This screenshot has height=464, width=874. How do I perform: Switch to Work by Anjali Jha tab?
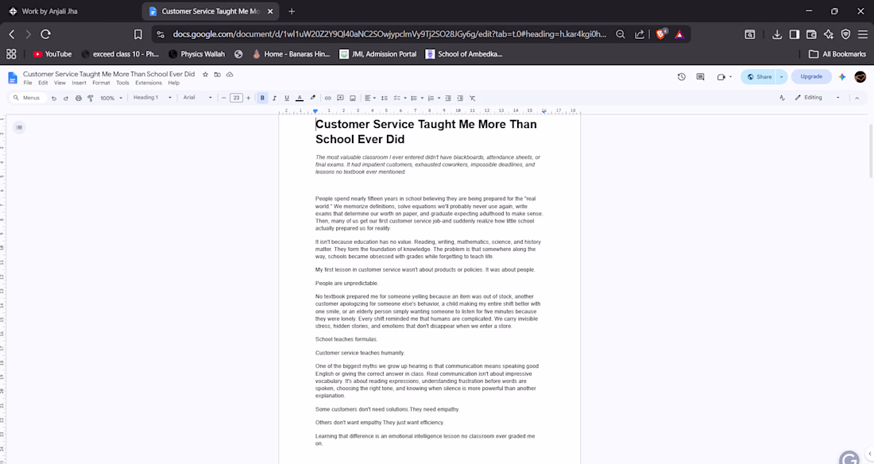click(70, 11)
